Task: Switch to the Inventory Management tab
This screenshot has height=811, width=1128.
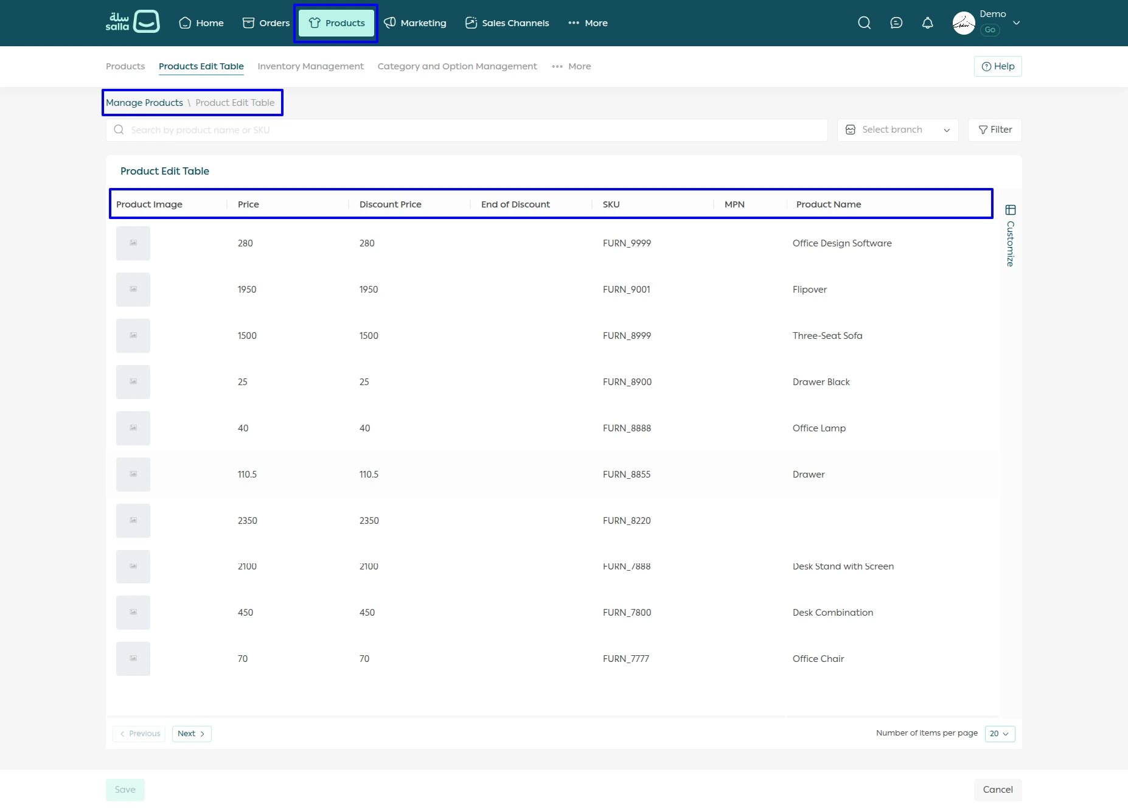Action: pos(310,66)
